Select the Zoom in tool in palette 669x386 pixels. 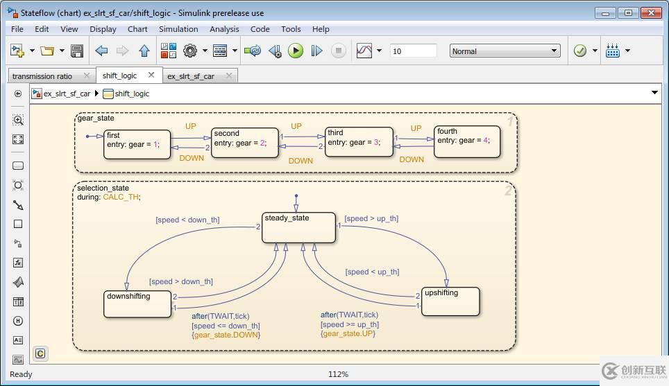(x=18, y=120)
